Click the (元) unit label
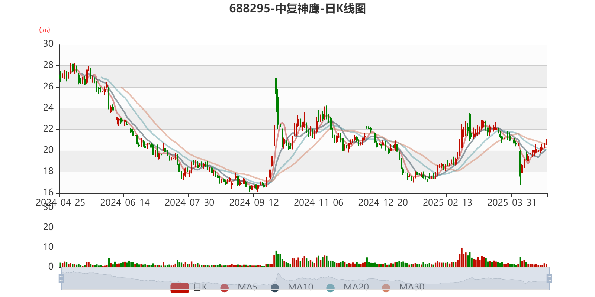Image resolution: width=595 pixels, height=297 pixels. 45,30
